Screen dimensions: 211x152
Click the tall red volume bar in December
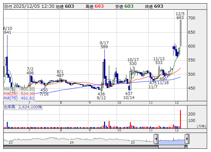pos(180,119)
